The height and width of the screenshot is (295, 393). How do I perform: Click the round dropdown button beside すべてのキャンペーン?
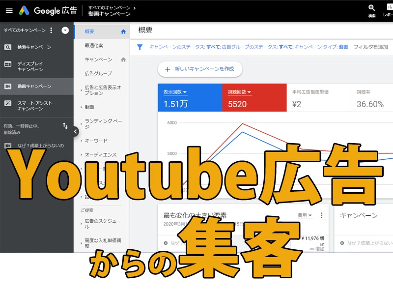(65, 30)
